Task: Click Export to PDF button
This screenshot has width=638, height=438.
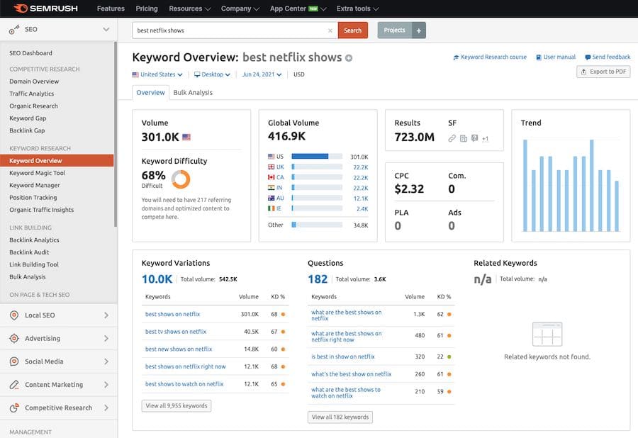Action: (x=603, y=72)
